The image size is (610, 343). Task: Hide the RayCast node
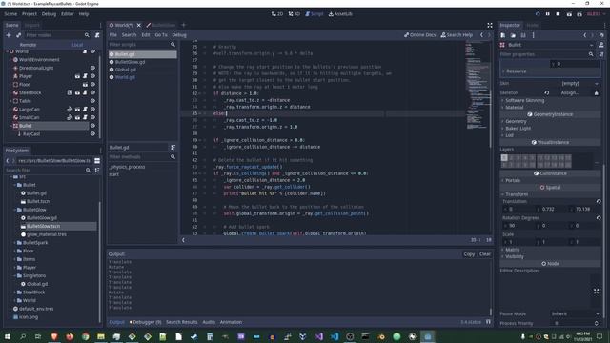point(92,133)
